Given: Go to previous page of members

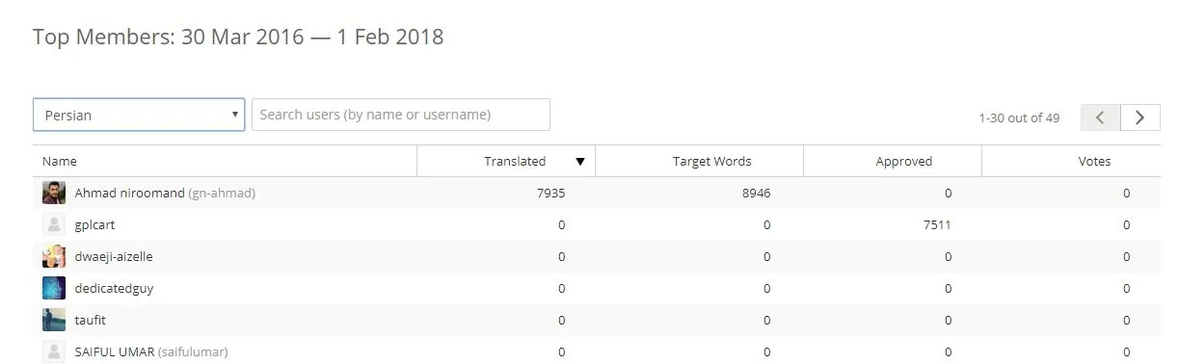Looking at the screenshot, I should (1101, 117).
